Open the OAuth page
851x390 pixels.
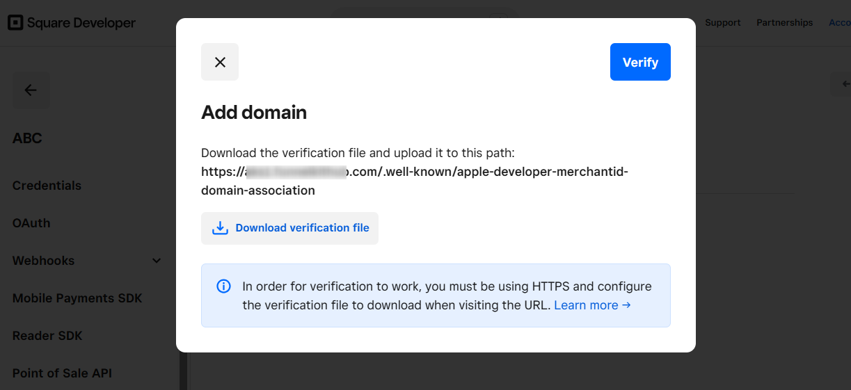31,223
